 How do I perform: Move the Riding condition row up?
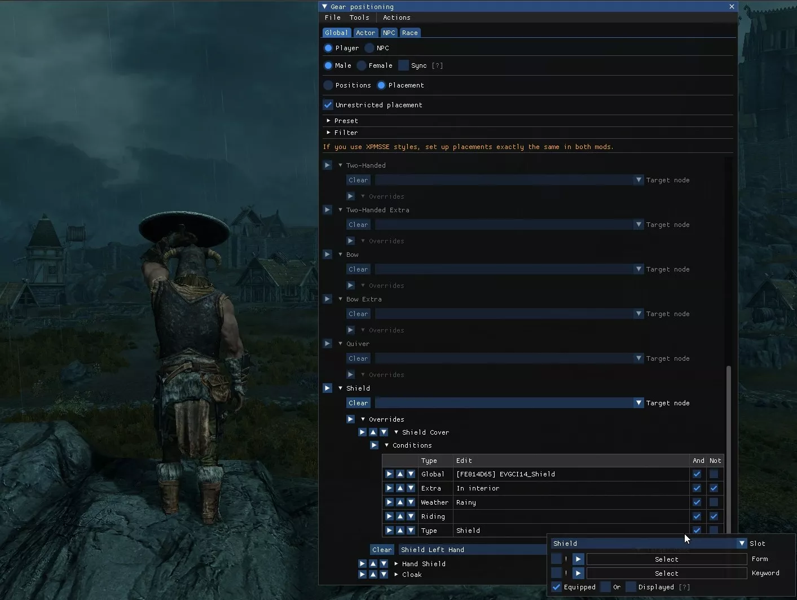tap(400, 516)
